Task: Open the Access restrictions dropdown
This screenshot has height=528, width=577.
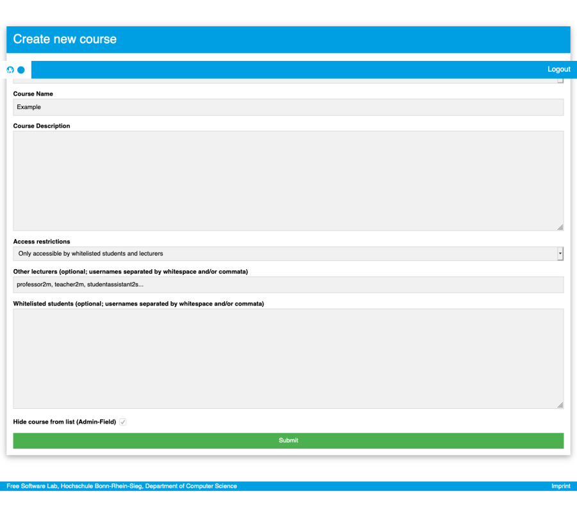Action: click(288, 254)
